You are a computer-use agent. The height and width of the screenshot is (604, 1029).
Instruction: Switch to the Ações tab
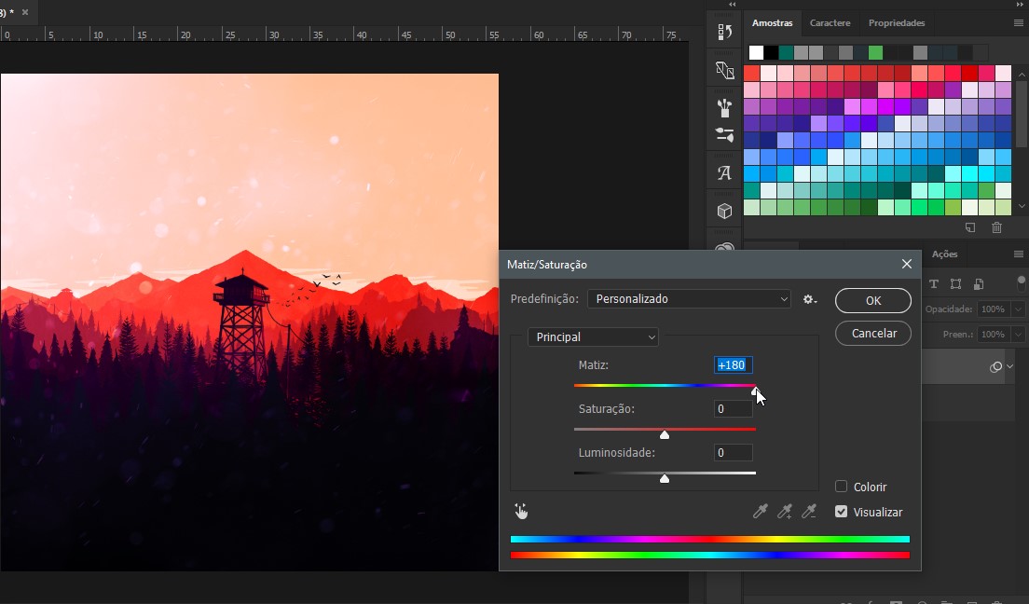click(945, 254)
